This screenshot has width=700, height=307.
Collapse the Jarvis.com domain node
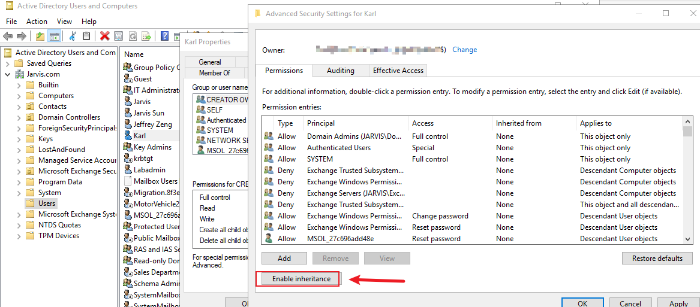[8, 74]
